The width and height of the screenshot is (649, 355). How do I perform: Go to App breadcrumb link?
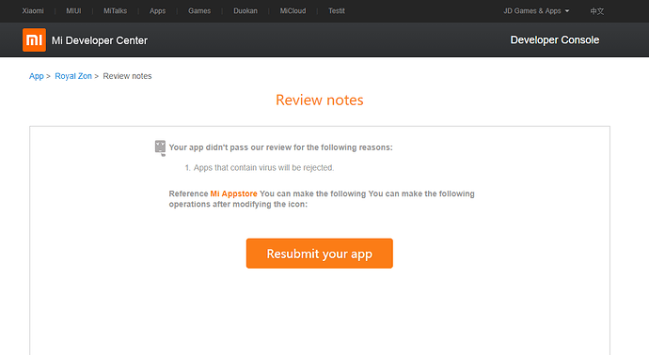coord(36,76)
